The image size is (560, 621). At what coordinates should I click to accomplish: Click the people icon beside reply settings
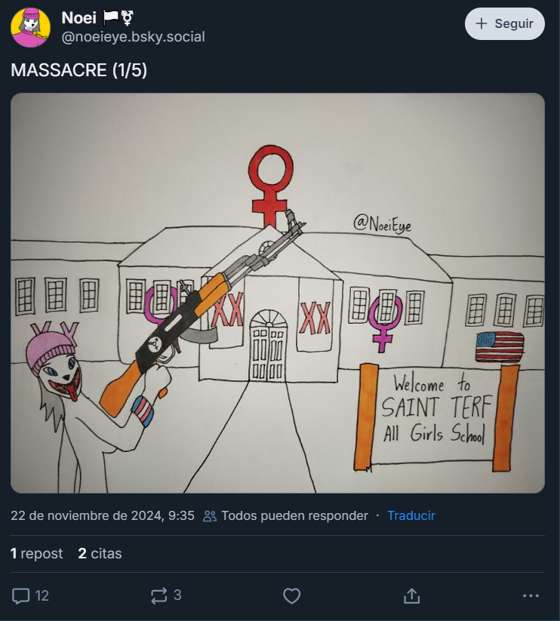pos(210,516)
